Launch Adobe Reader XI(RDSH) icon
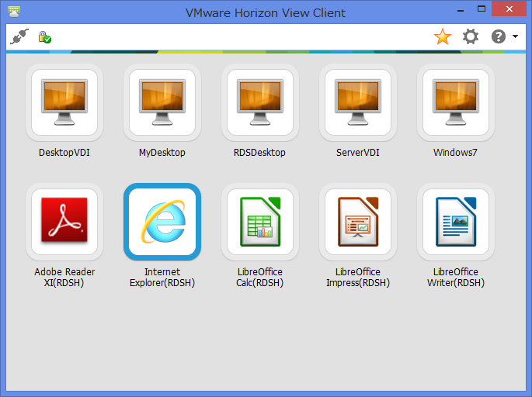The width and height of the screenshot is (532, 397). (x=64, y=222)
